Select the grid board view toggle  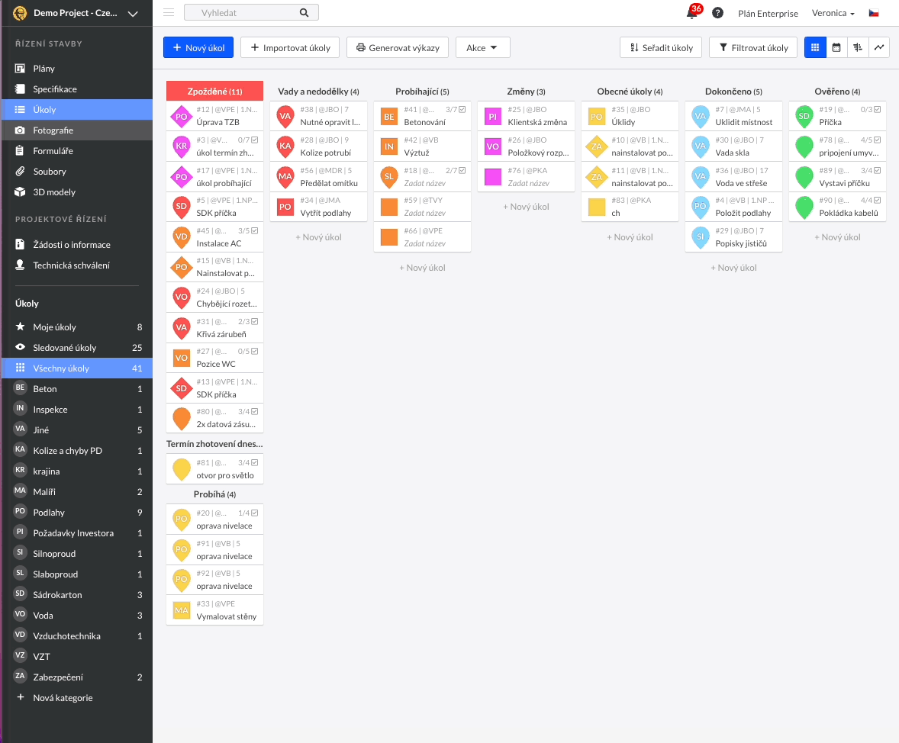[x=815, y=47]
